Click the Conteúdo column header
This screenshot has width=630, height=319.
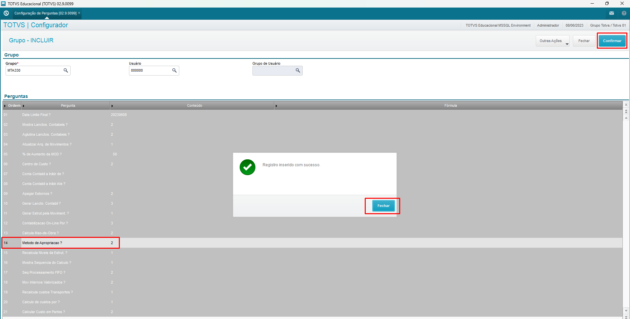point(194,105)
